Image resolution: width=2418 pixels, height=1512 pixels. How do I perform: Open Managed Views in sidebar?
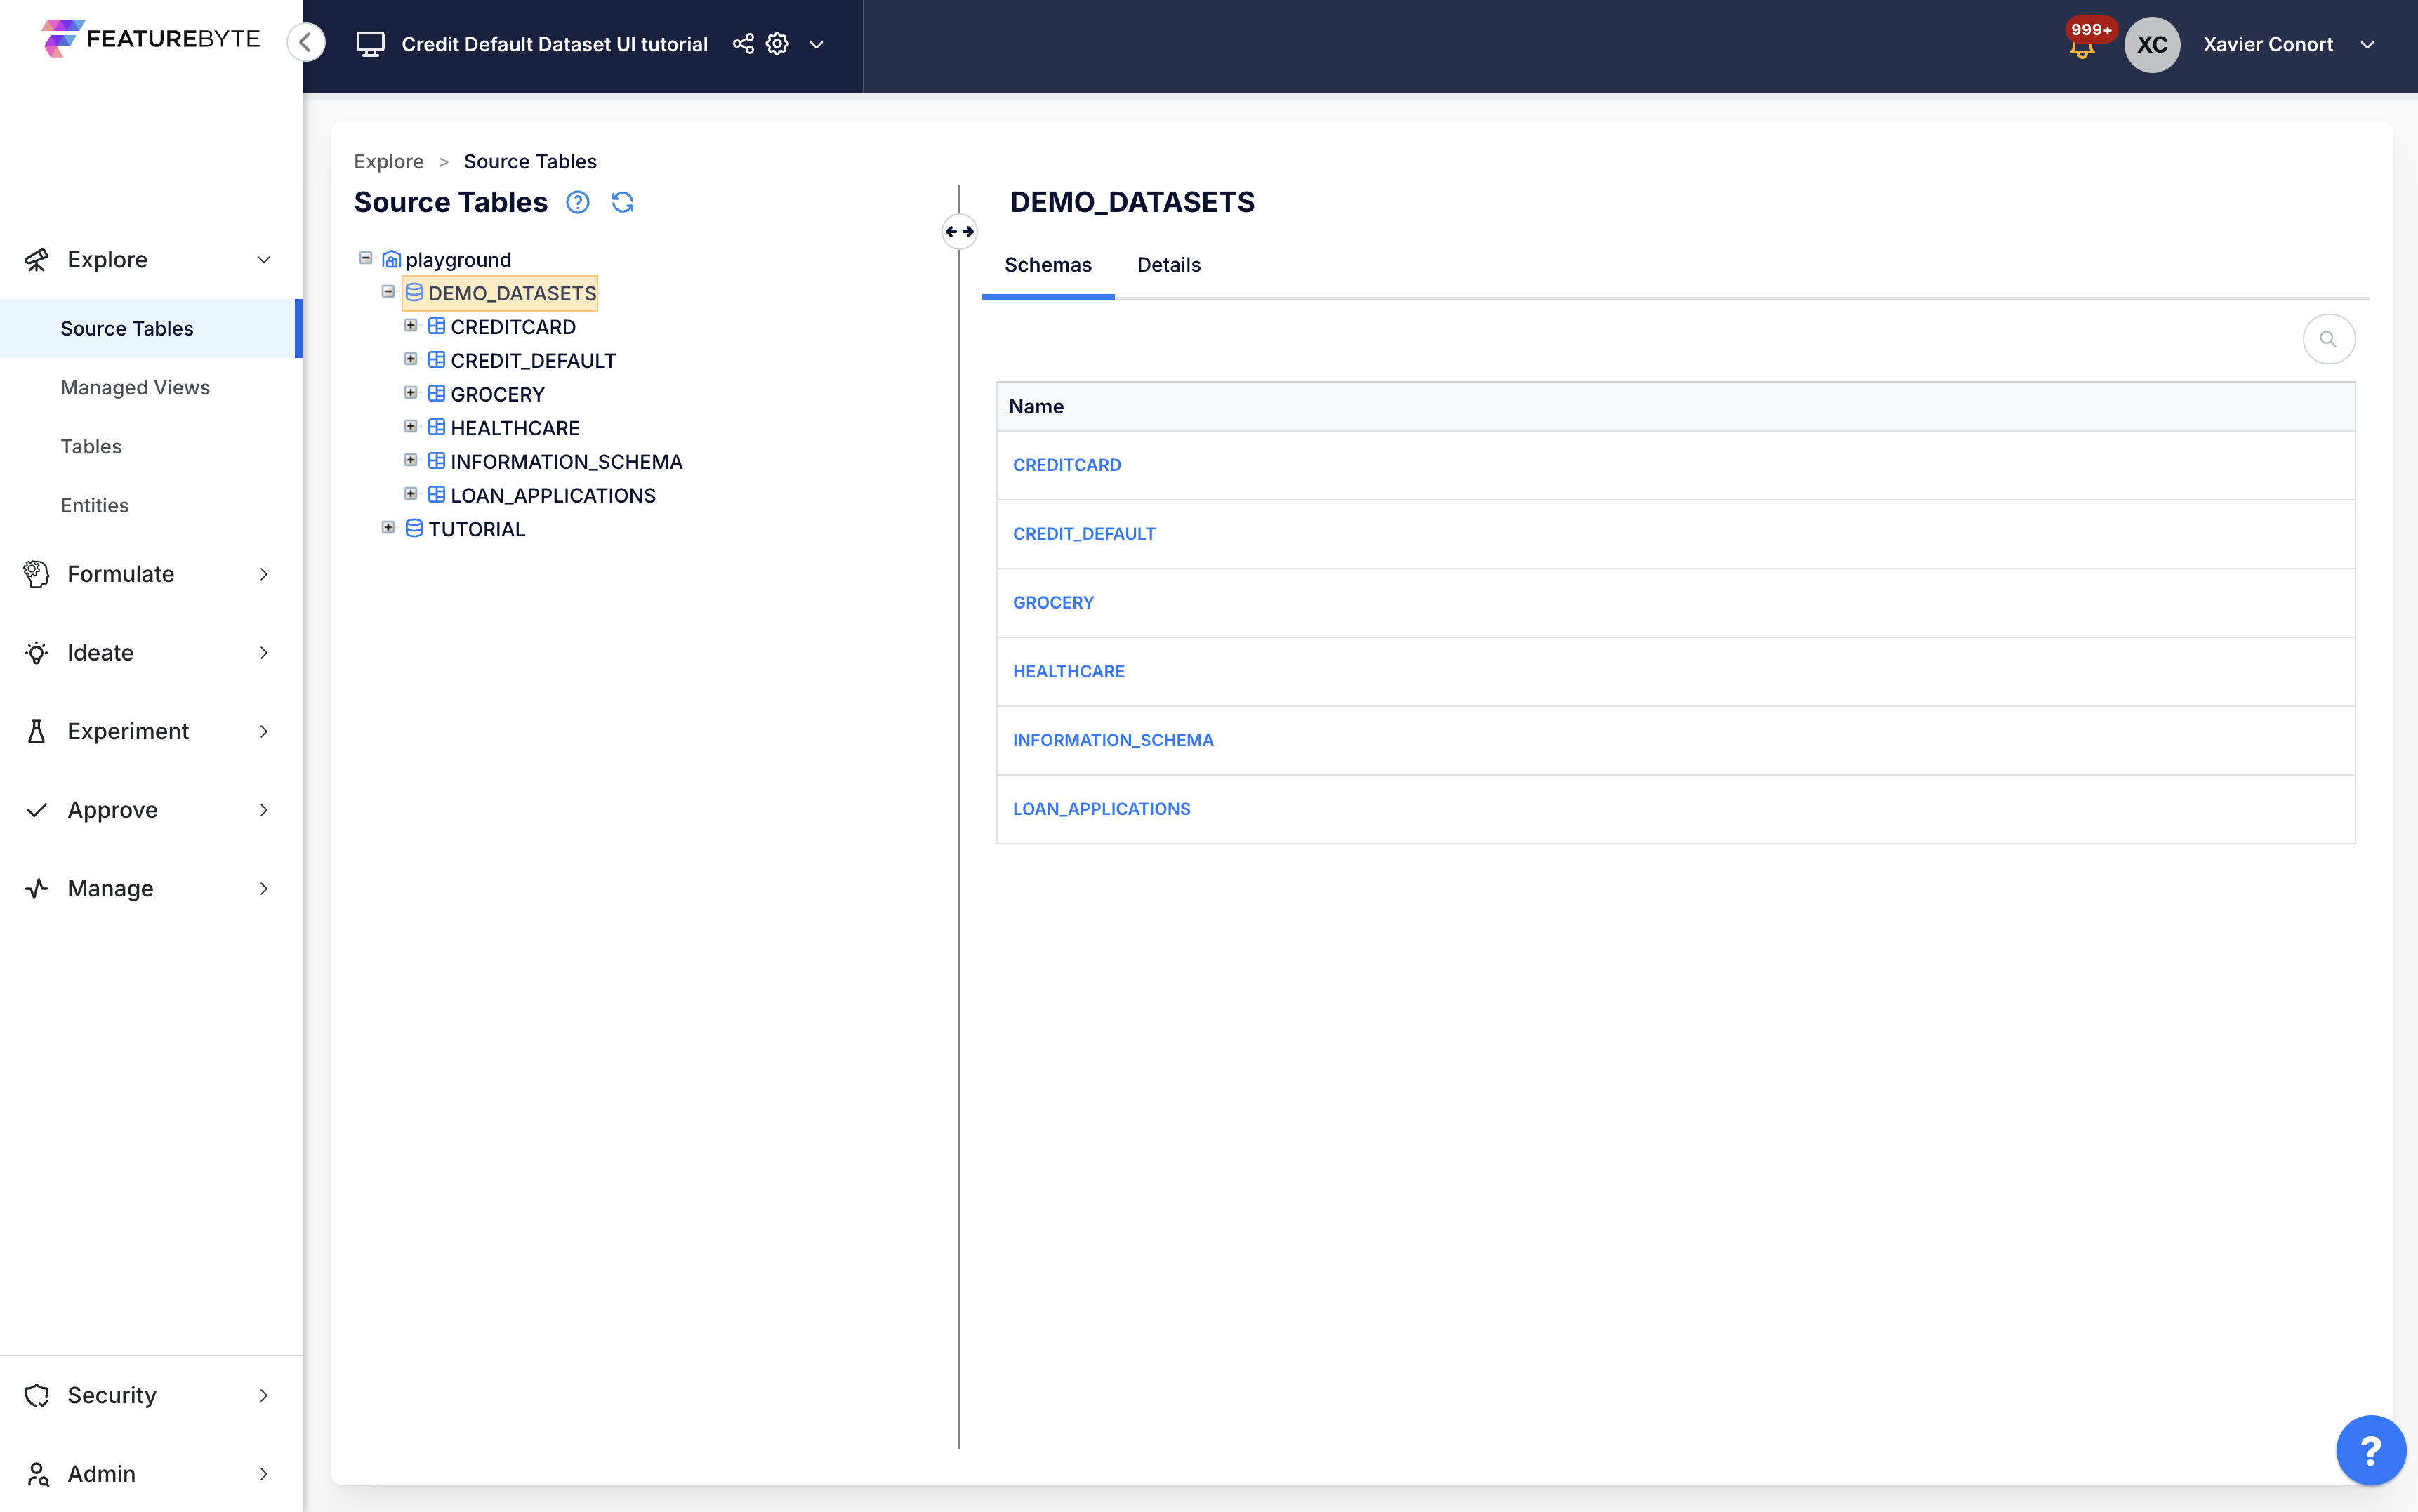tap(135, 387)
